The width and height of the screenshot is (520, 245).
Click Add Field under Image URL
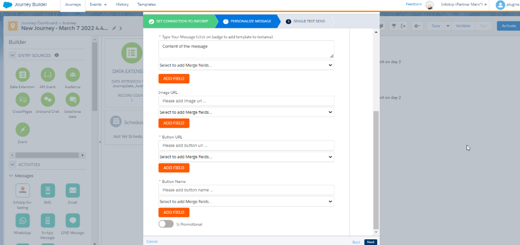174,123
